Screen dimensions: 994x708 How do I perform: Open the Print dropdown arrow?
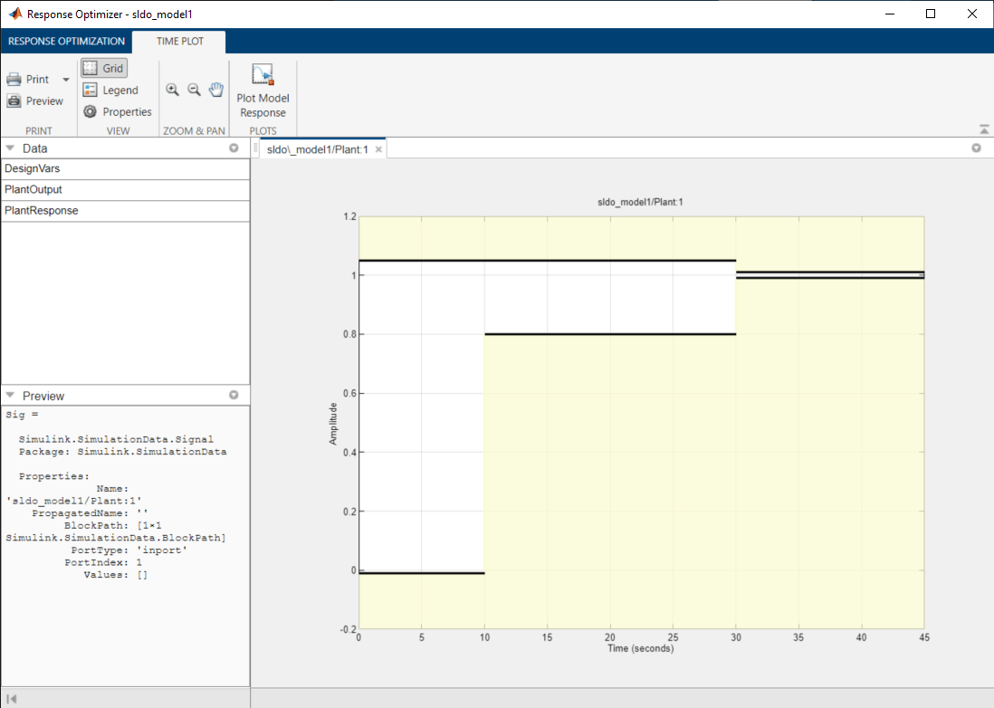coord(66,80)
